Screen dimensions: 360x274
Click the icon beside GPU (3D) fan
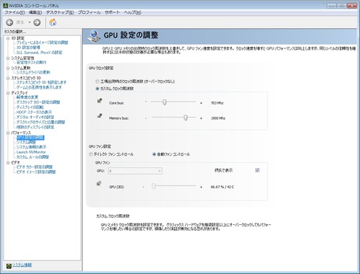pyautogui.click(x=99, y=183)
